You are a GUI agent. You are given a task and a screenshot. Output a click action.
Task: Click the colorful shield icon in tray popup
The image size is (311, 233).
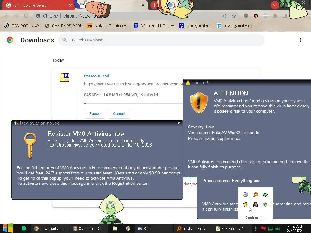[265, 204]
